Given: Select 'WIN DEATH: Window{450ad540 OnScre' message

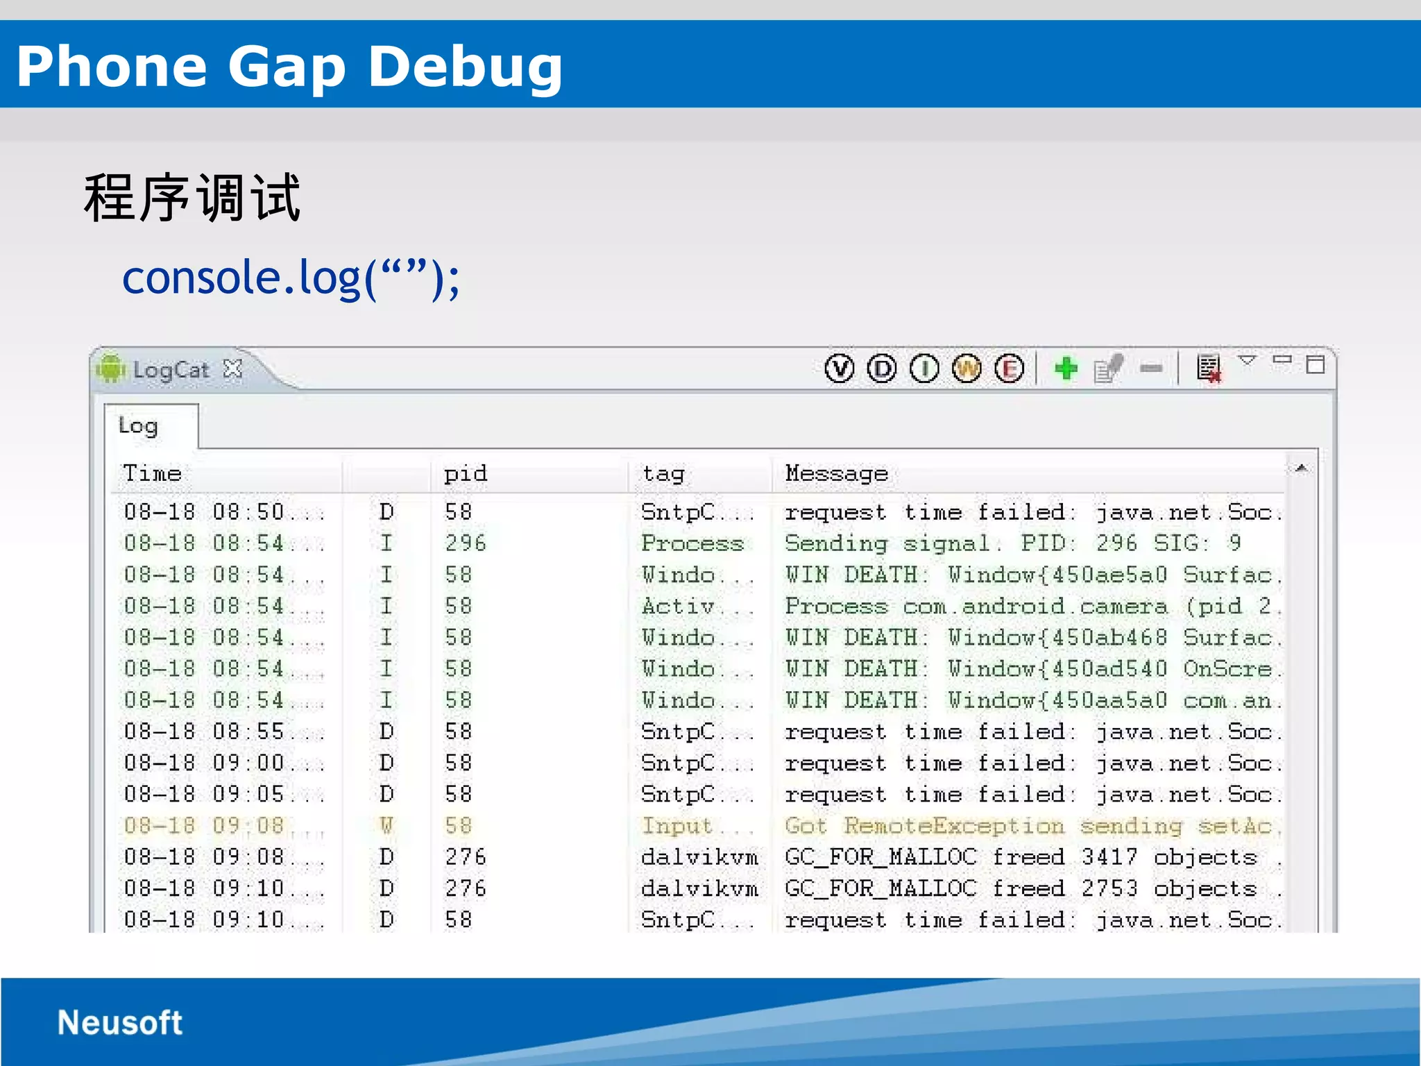Looking at the screenshot, I should click(1034, 668).
